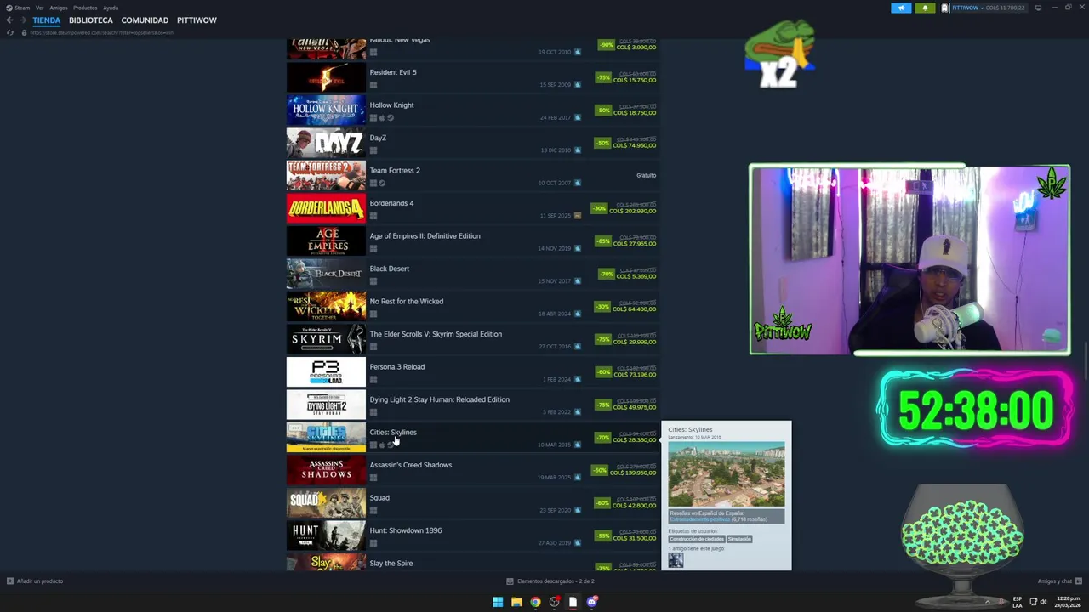Click the store URL address field

pos(102,32)
